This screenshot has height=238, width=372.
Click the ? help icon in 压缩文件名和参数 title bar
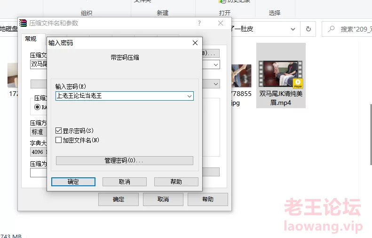coord(199,23)
